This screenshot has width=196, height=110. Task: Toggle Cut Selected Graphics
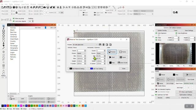click(156, 90)
